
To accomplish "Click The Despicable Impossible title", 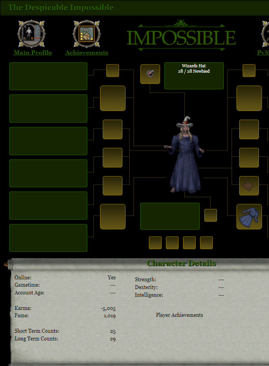I will point(61,7).
